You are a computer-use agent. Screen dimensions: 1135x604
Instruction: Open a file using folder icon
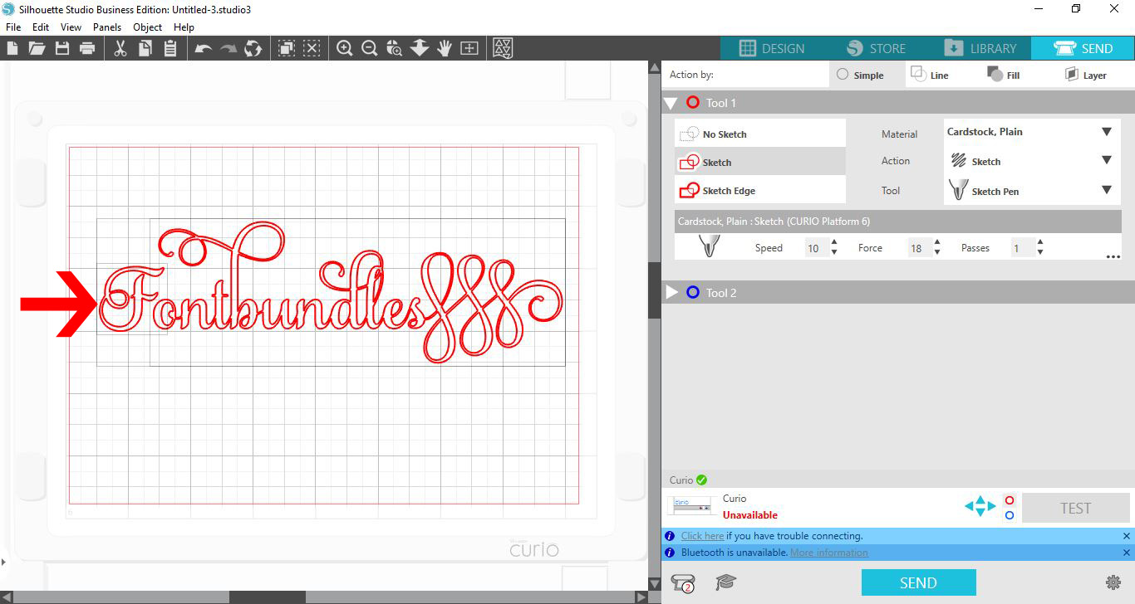[x=37, y=48]
